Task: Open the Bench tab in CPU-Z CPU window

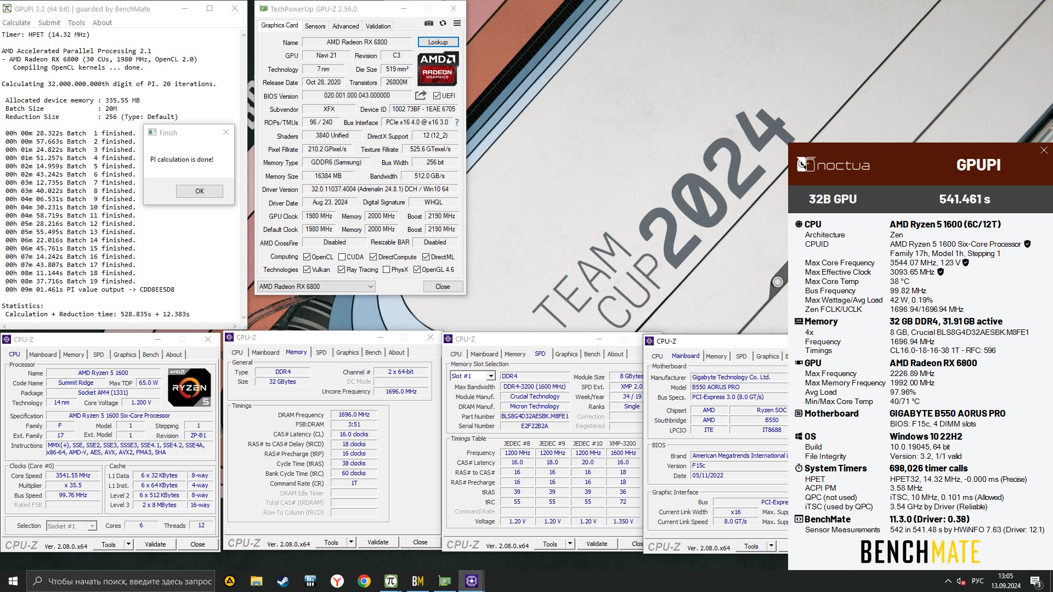Action: pyautogui.click(x=150, y=355)
